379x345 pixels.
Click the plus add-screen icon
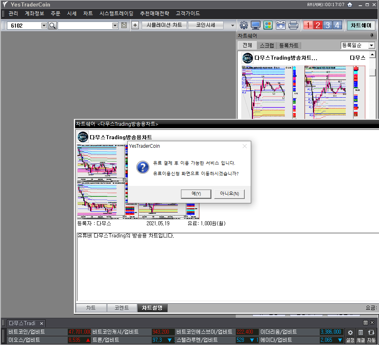pos(135,25)
